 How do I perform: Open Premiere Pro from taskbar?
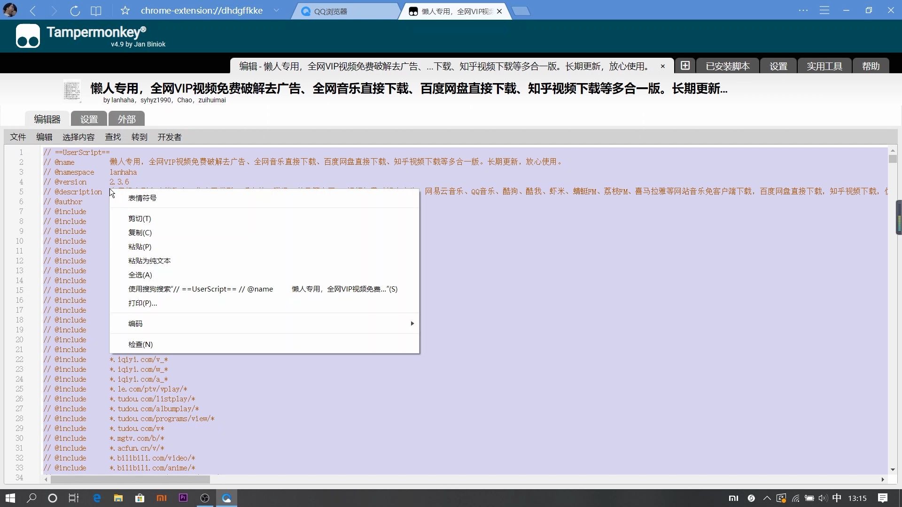(183, 498)
